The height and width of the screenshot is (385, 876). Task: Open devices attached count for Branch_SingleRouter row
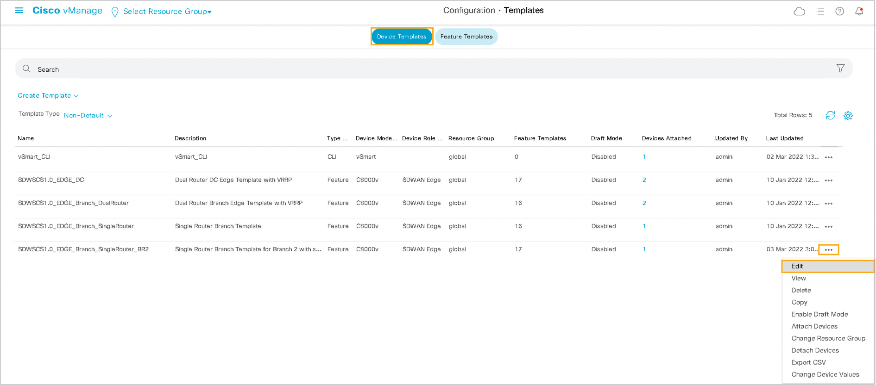click(644, 226)
